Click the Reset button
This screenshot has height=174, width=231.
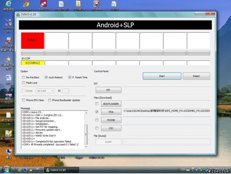pos(196,76)
